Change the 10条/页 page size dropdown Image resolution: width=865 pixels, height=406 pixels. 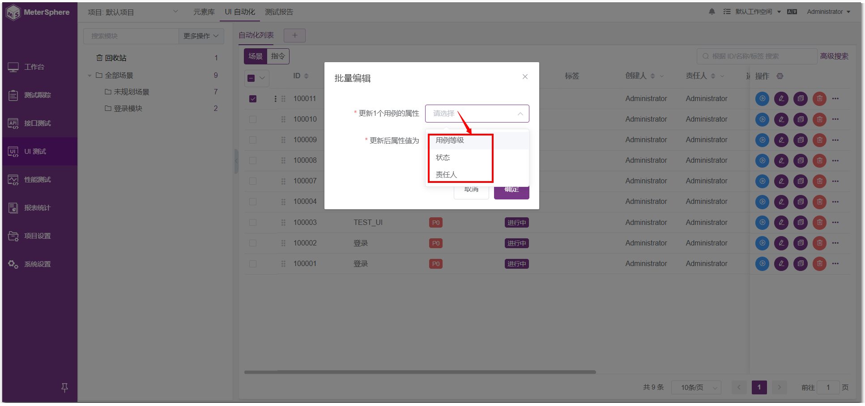(696, 387)
